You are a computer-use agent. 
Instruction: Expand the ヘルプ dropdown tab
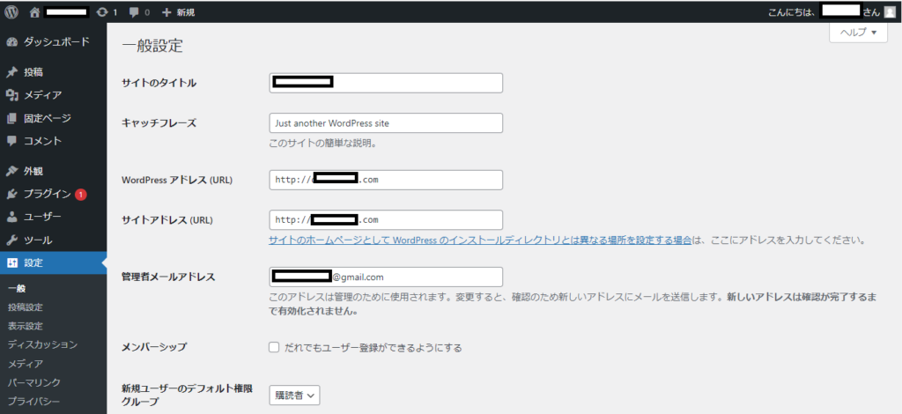click(858, 33)
